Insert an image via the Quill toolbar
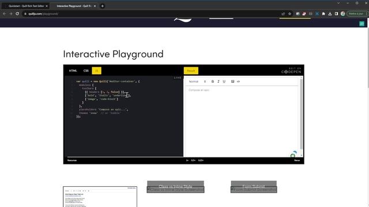Screen dimensions: 369x207 [232, 82]
